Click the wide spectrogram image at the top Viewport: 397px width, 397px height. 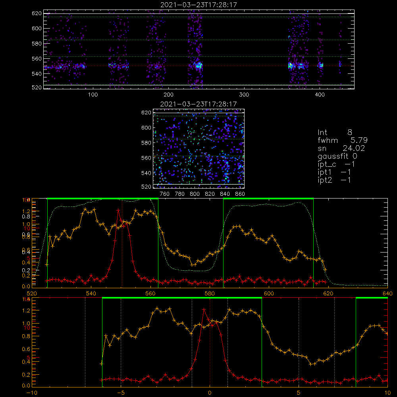click(199, 49)
